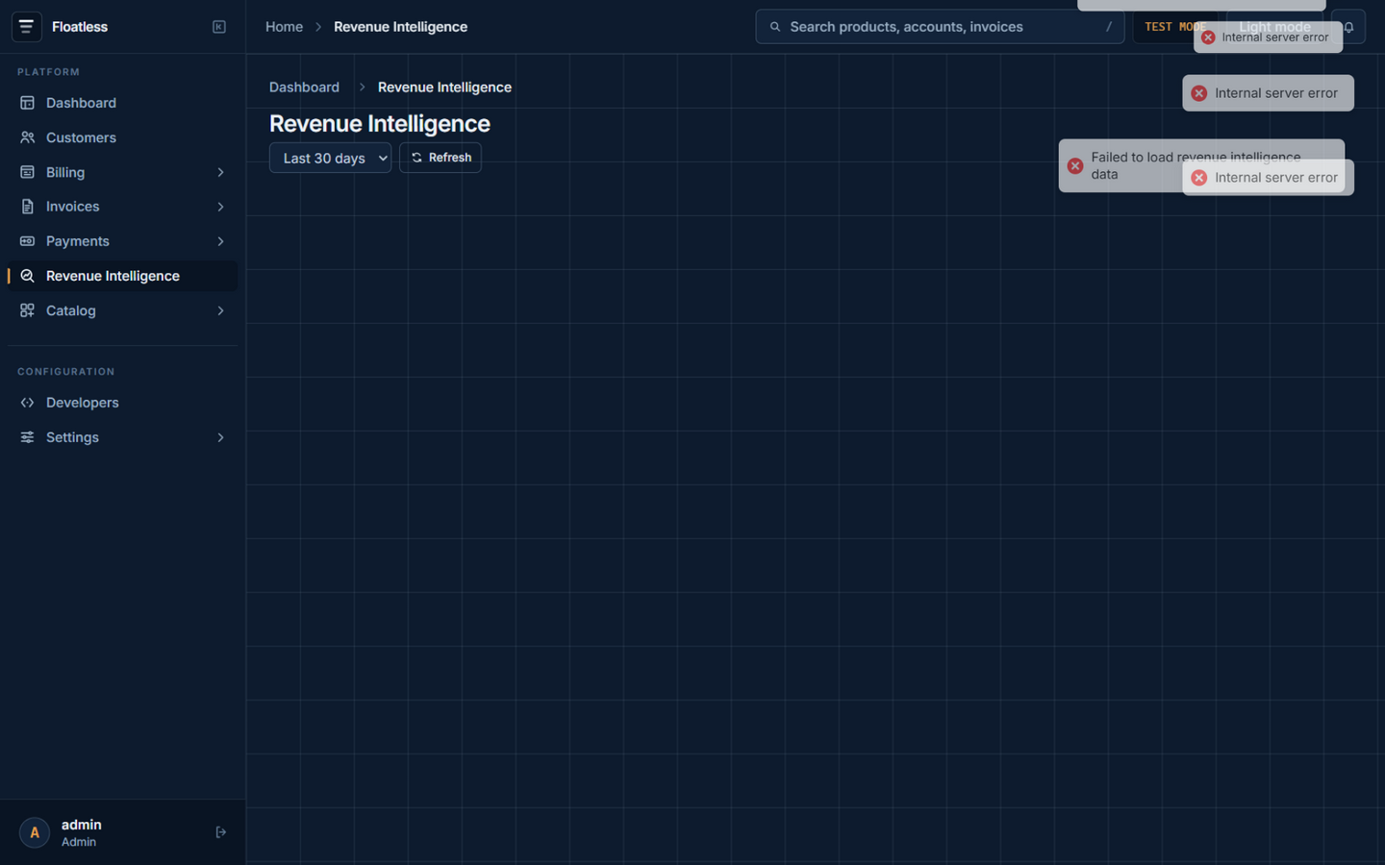
Task: Open the notifications bell icon
Action: tap(1348, 27)
